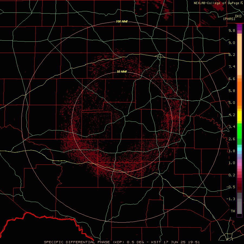The width and height of the screenshot is (244, 244).
Task: Select the 9.8 value on the scale
Action: click(232, 30)
